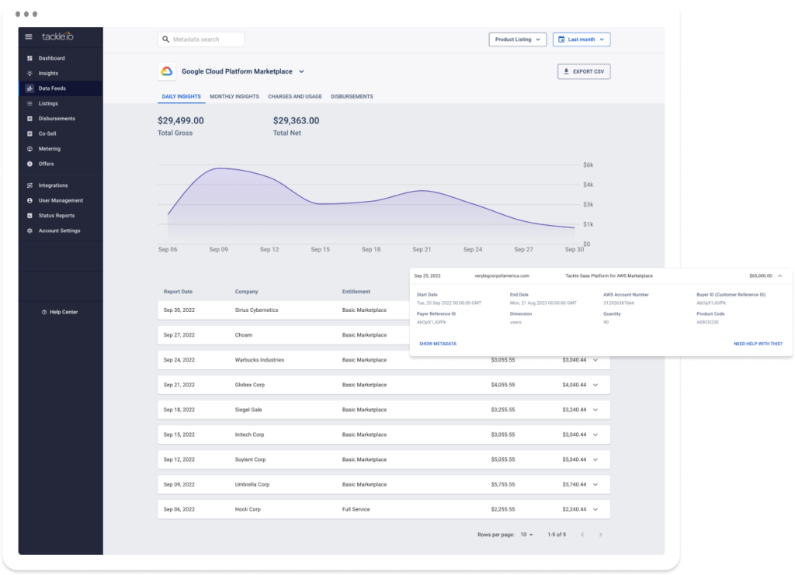Click the download icon in Export CSV
Viewport: 795px width, 575px height.
[566, 71]
